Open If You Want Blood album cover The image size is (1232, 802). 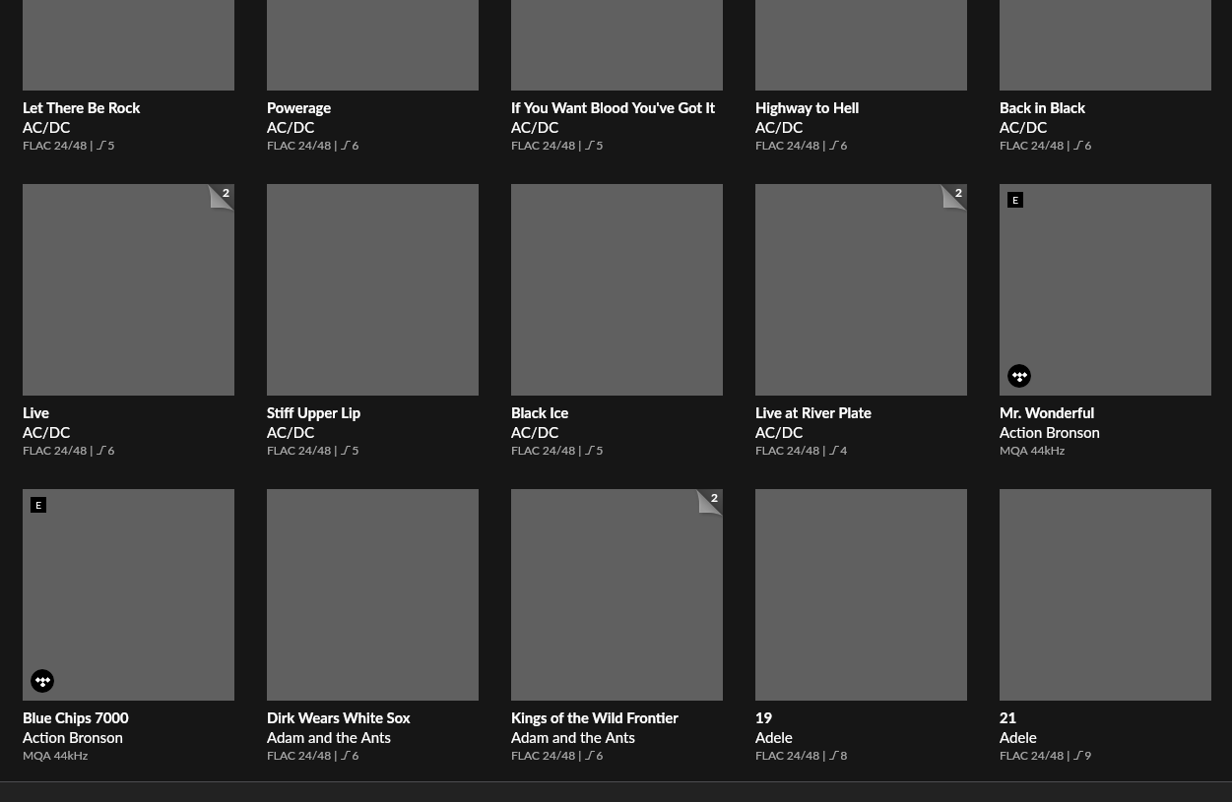pos(616,44)
